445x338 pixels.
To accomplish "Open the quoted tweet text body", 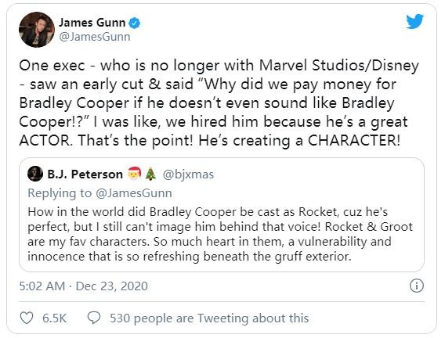I will (220, 234).
